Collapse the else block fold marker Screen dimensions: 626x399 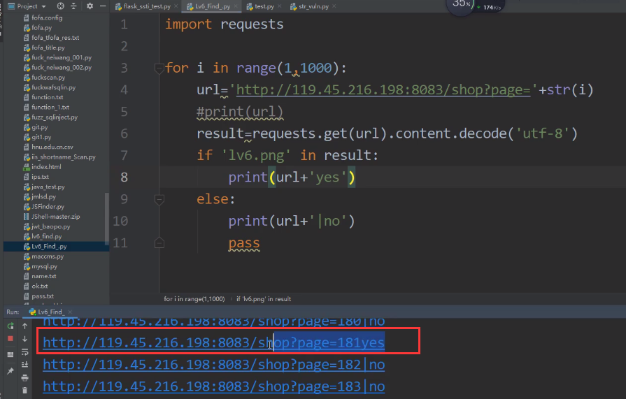(159, 200)
